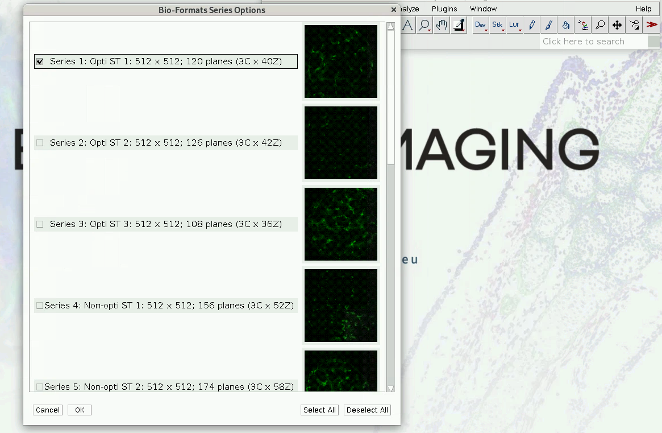662x433 pixels.
Task: Select the Text tool in Fiji toolbar
Action: pos(407,25)
